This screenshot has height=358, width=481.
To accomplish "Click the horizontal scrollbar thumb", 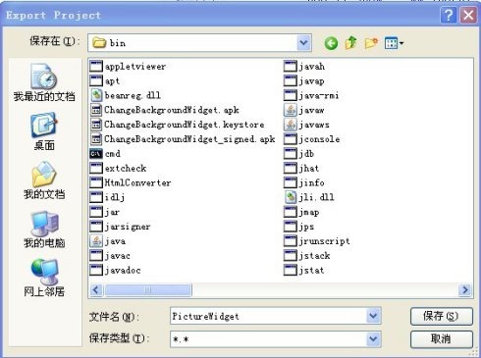I will coord(148,290).
